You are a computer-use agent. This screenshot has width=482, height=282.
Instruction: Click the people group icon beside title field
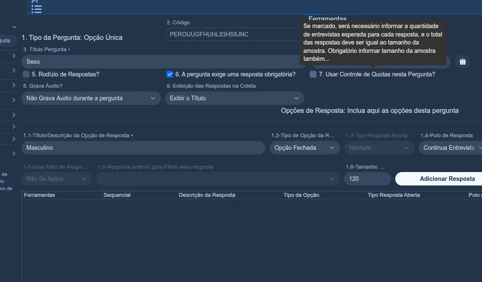click(x=463, y=62)
